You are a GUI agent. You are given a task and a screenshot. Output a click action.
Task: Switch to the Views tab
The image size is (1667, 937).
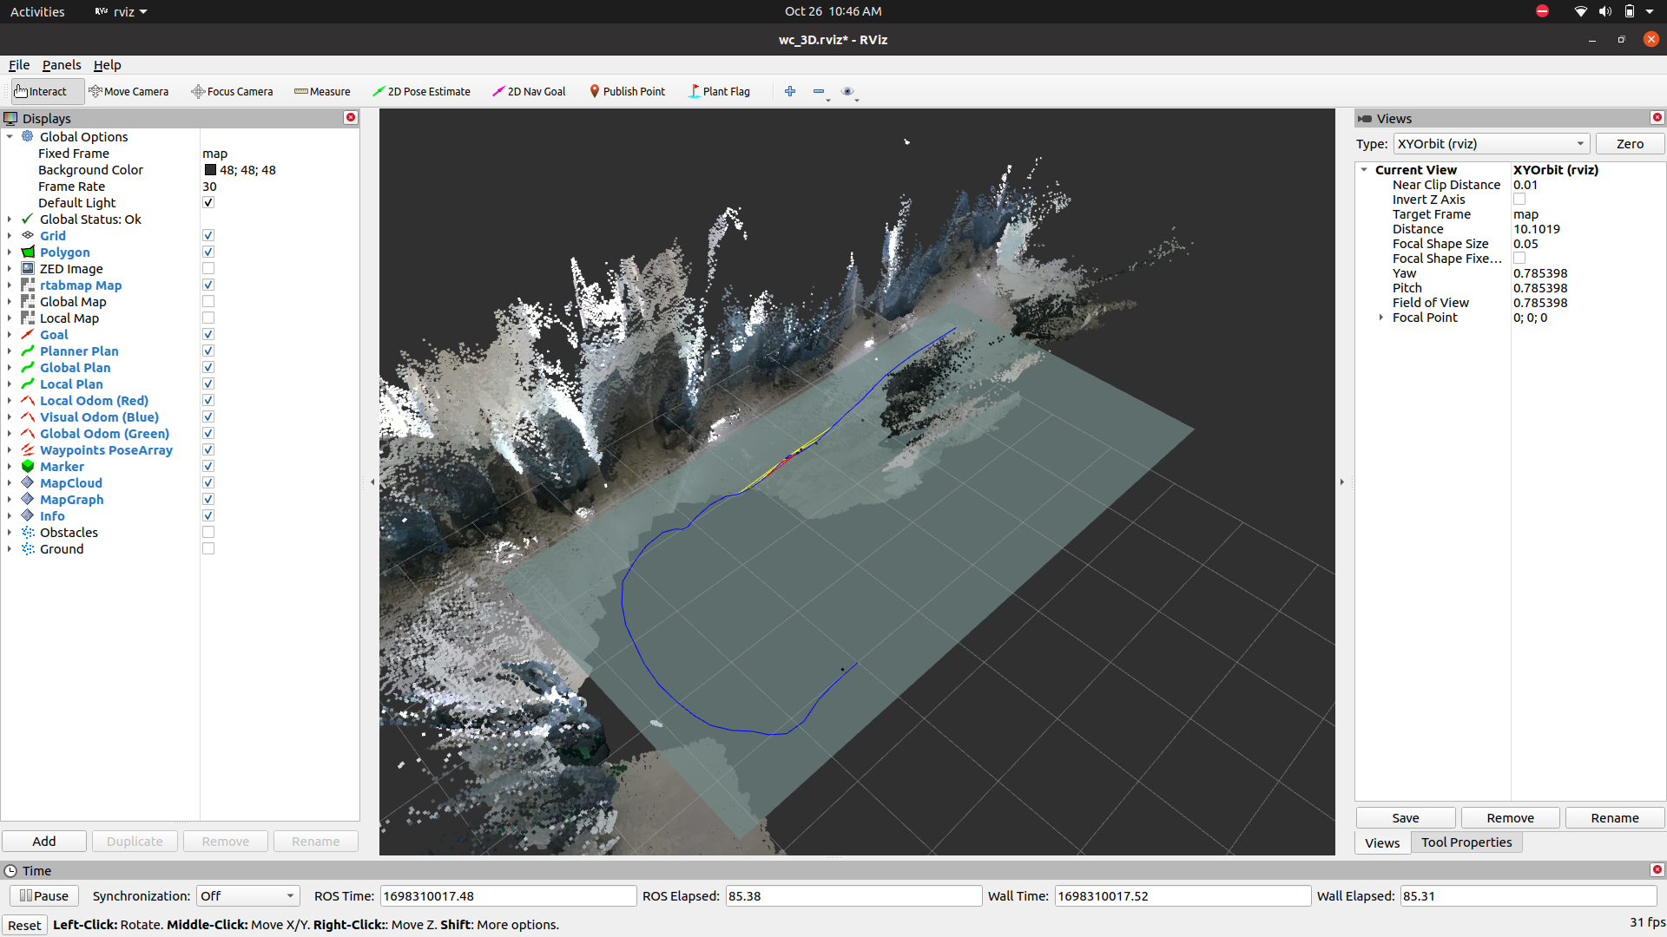point(1382,842)
